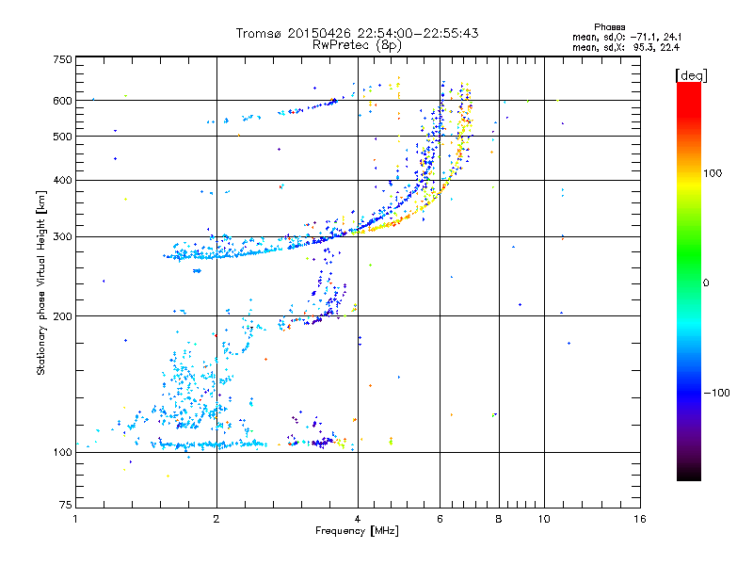Click the x-axis tick label '8'
Image resolution: width=753 pixels, height=565 pixels.
click(x=499, y=519)
